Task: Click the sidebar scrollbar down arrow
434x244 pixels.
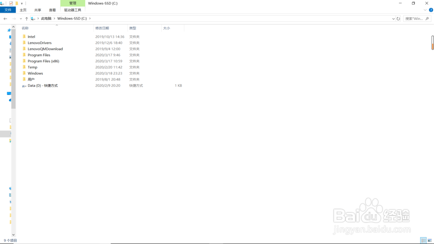Action: tap(13, 234)
